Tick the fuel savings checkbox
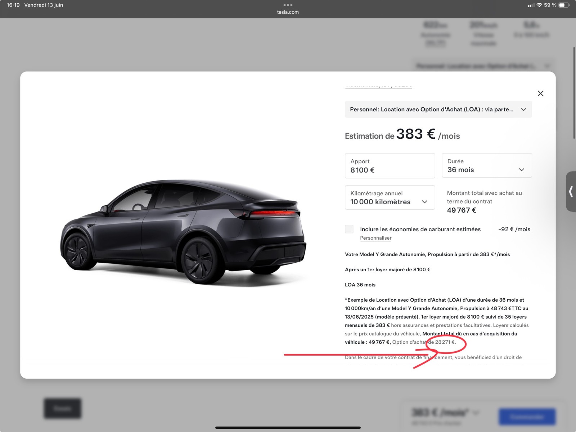The width and height of the screenshot is (576, 432). (349, 229)
